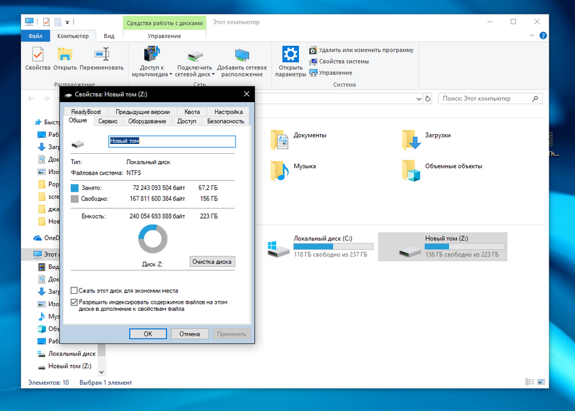
Task: Select the Previous versions (Предыдущие версии) tab
Action: click(x=143, y=112)
